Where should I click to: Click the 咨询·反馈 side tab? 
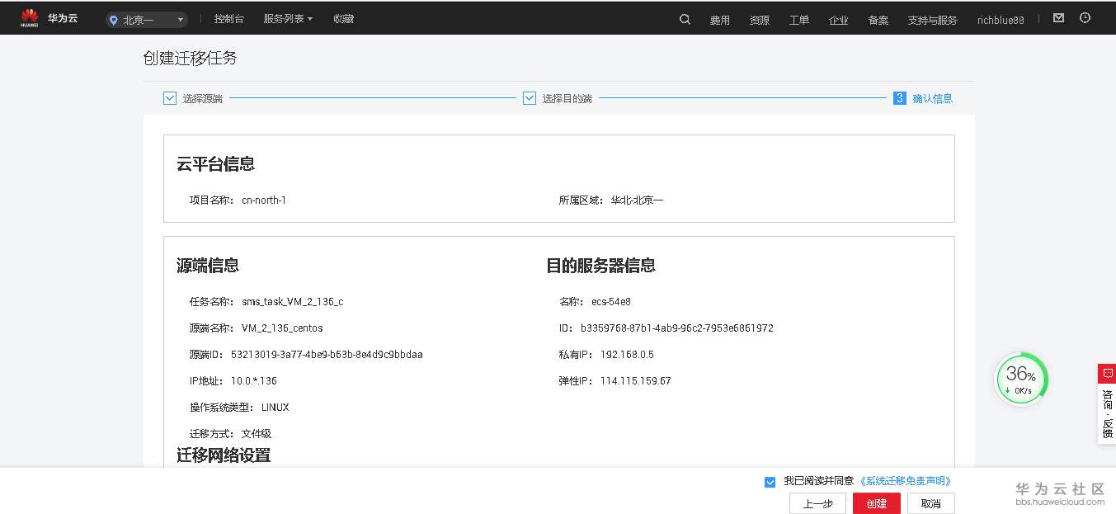click(x=1107, y=404)
